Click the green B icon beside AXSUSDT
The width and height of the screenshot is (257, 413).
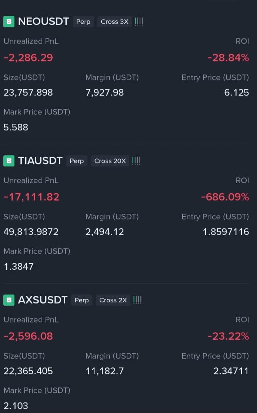tap(9, 300)
